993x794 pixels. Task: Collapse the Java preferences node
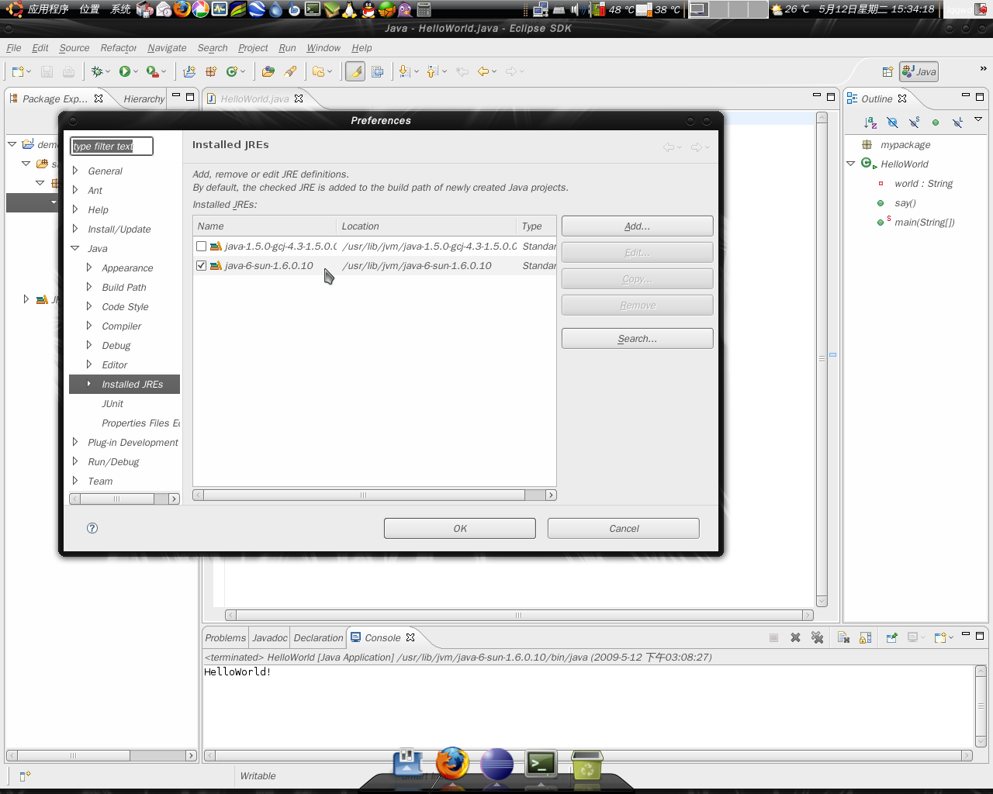(x=75, y=248)
